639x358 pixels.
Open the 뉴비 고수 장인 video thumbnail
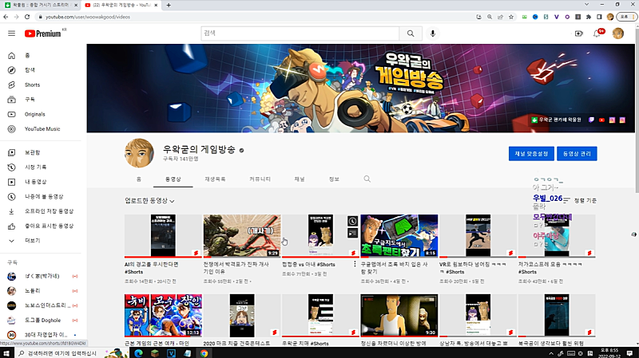pyautogui.click(x=163, y=315)
